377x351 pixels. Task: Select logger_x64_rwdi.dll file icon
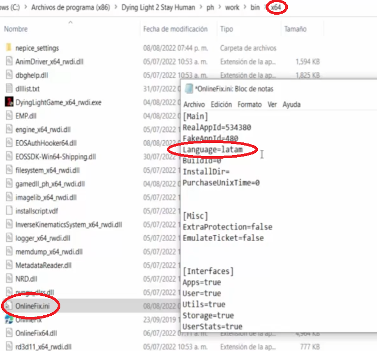point(9,238)
